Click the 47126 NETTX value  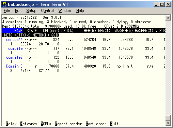pyautogui.click(x=26, y=71)
